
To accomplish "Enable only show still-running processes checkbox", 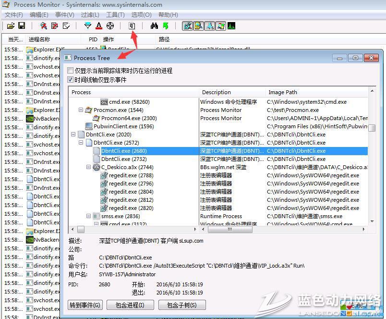I will pos(71,71).
